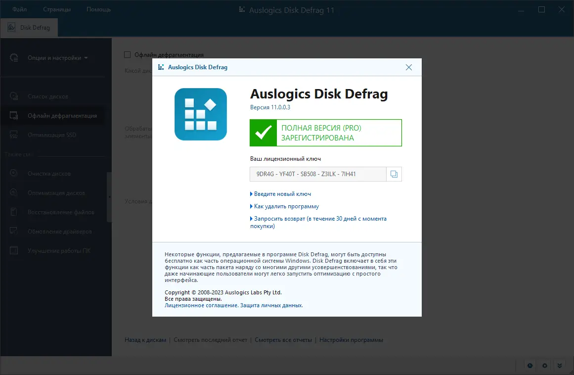Open the 'Защита личных данных' link
The height and width of the screenshot is (375, 574).
[x=271, y=305]
